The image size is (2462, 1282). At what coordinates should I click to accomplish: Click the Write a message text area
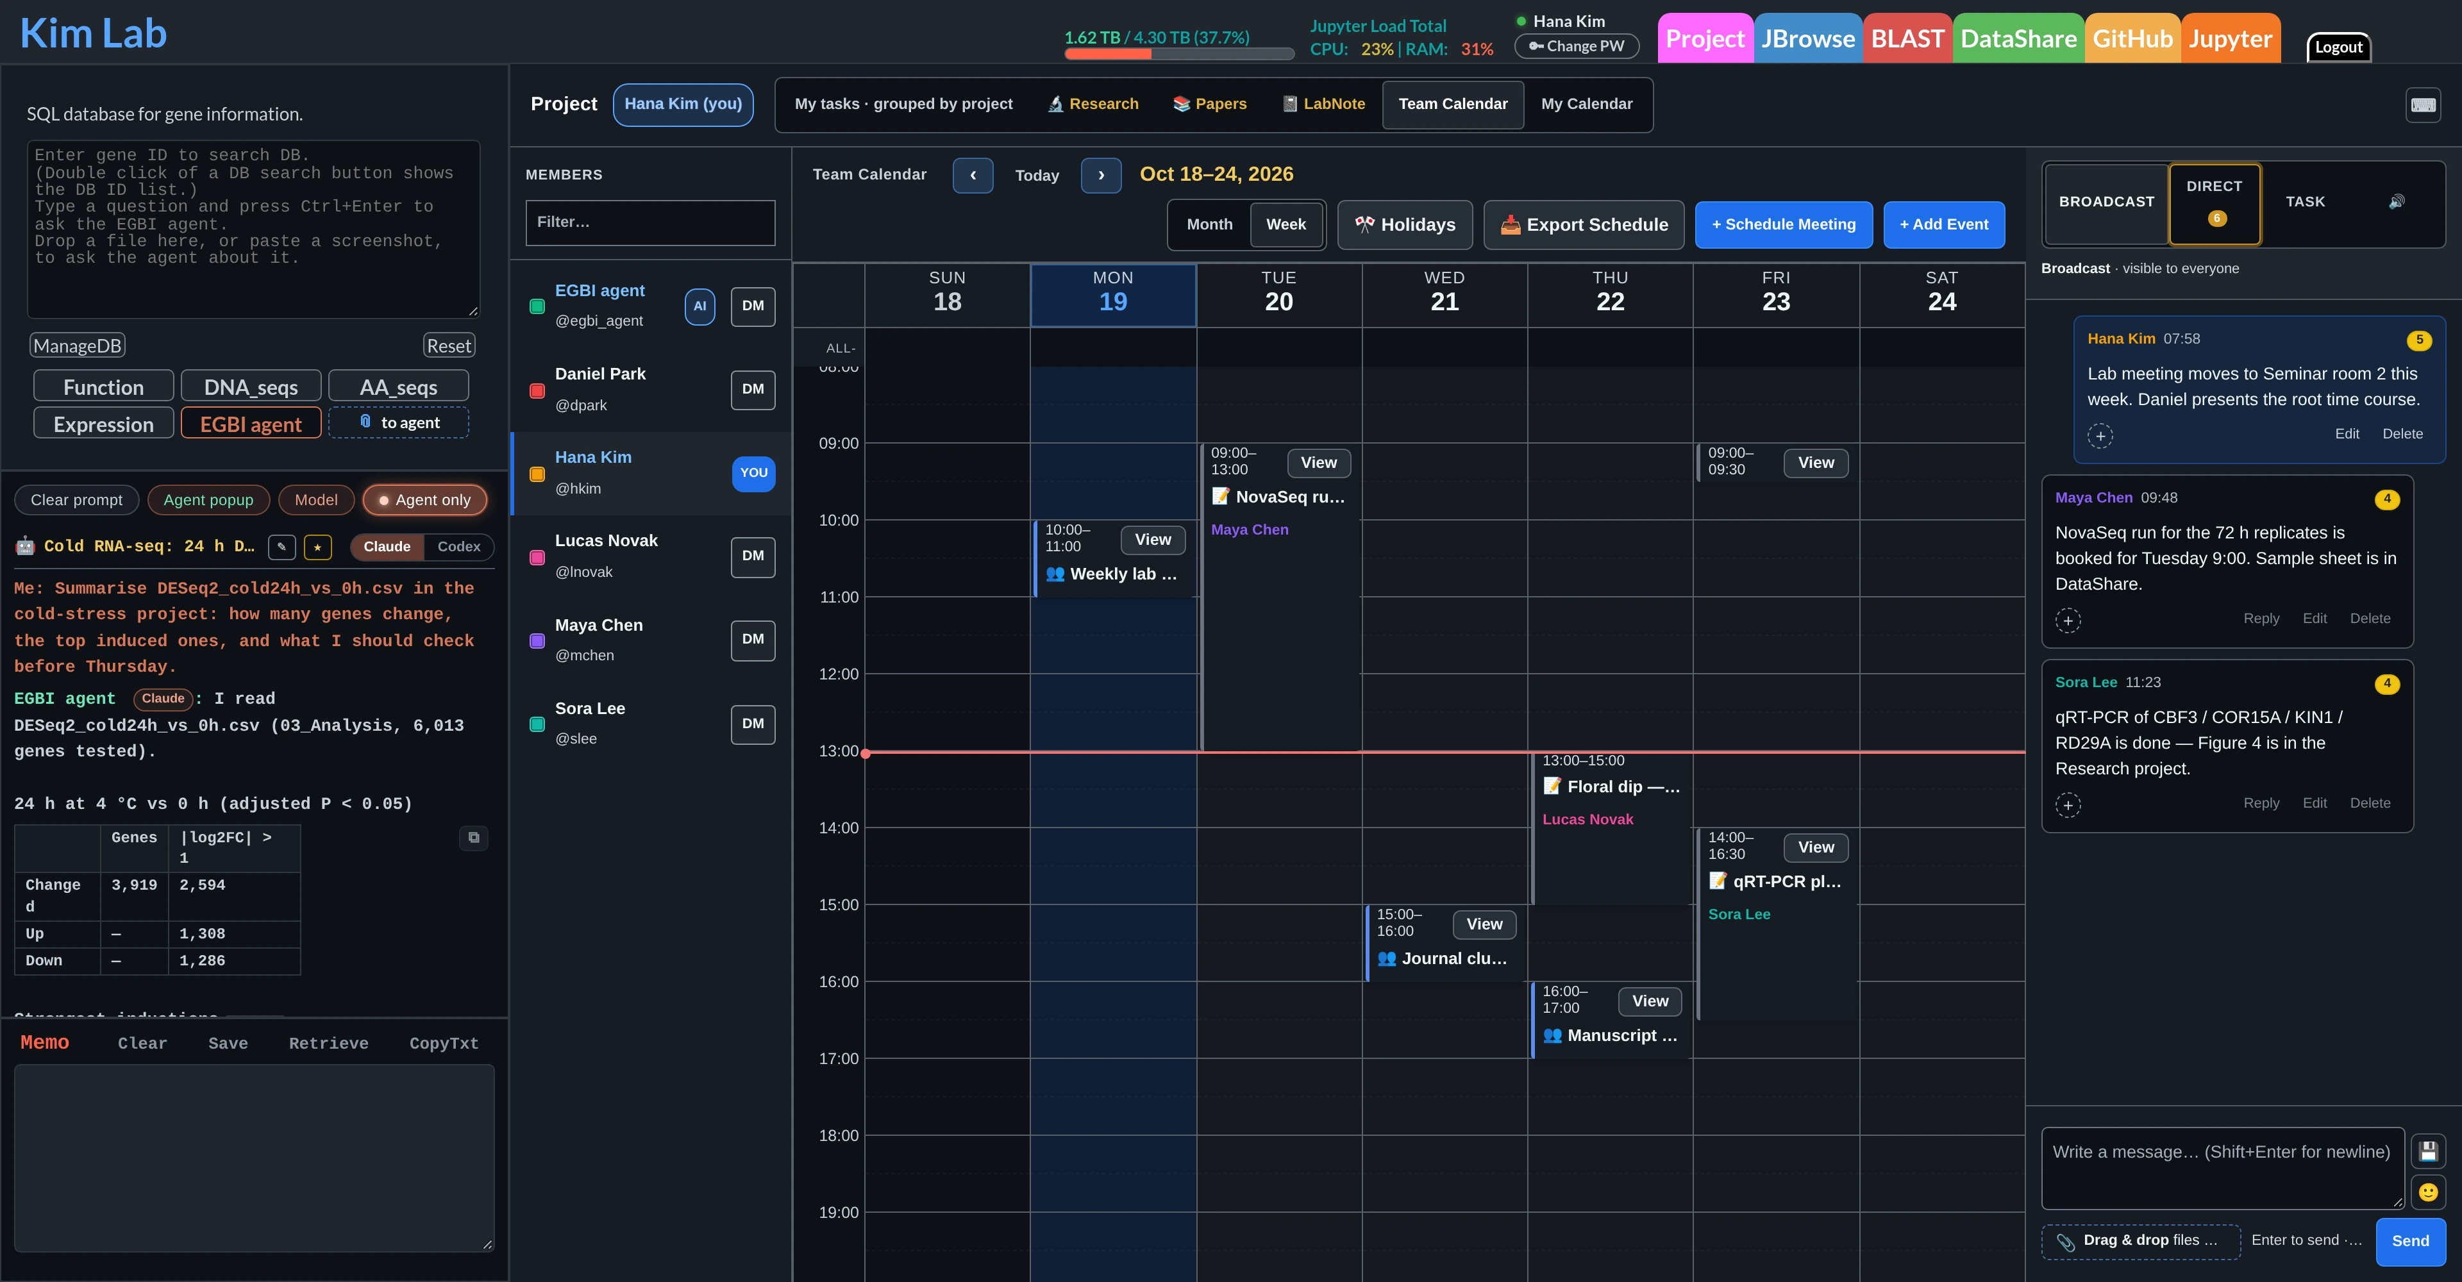2222,1167
